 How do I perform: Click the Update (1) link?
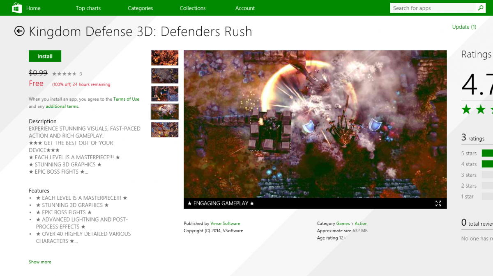(x=464, y=27)
